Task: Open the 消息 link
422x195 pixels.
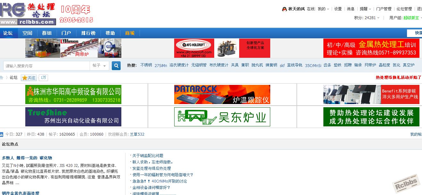Action: tap(351, 9)
